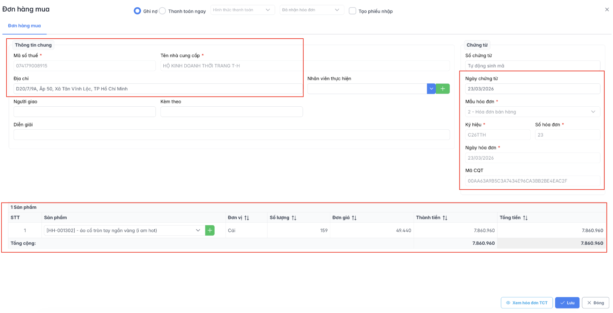Select the Ghi nợ radio option
This screenshot has width=613, height=313.
137,11
